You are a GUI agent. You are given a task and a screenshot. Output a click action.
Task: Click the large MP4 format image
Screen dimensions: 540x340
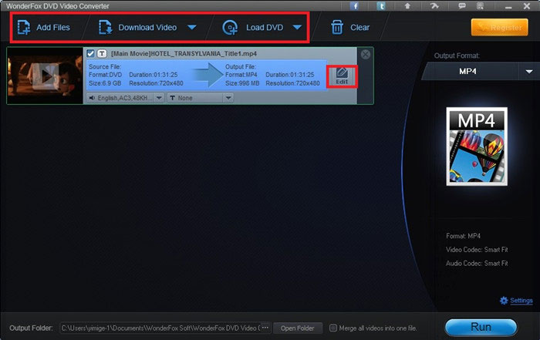click(477, 146)
